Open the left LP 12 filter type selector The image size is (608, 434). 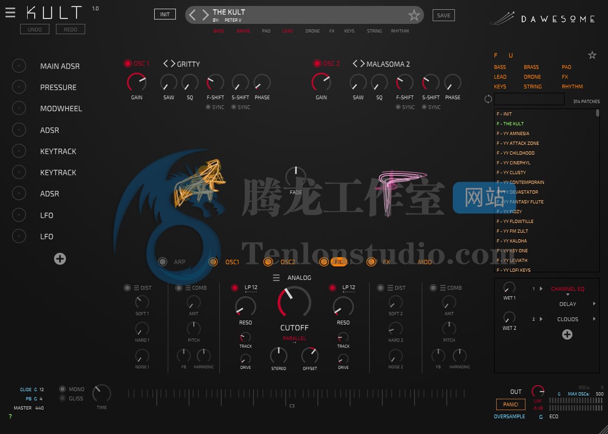tap(251, 288)
